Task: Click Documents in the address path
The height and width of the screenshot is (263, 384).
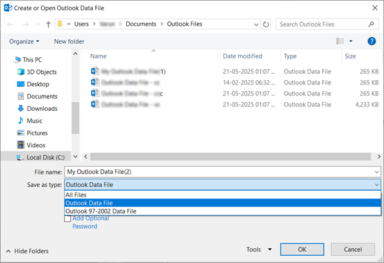Action: pyautogui.click(x=141, y=24)
